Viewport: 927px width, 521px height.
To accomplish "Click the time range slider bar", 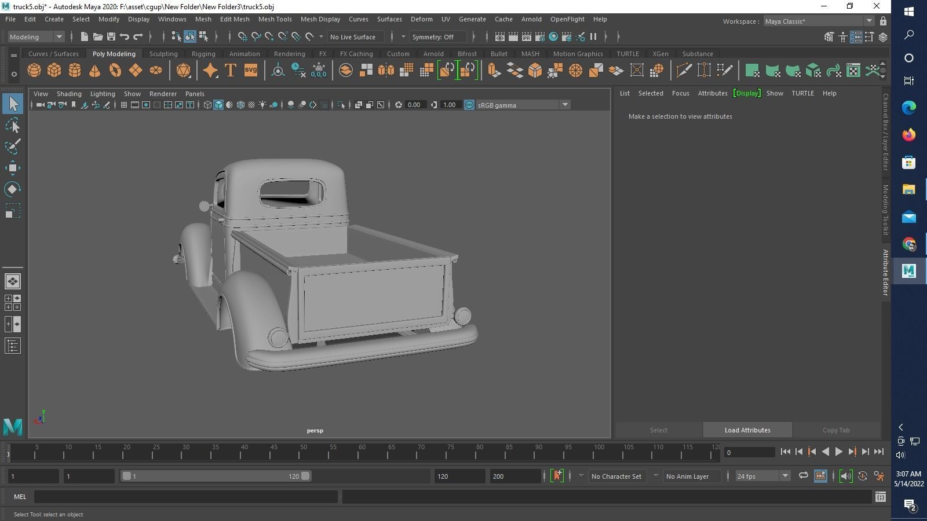I will coord(214,476).
